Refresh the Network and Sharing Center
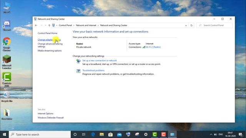This screenshot has width=246, height=138. pyautogui.click(x=191, y=25)
